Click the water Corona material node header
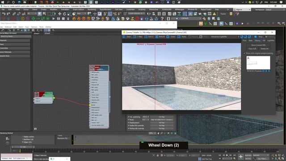Viewport: 286px width, 161px height. point(99,68)
